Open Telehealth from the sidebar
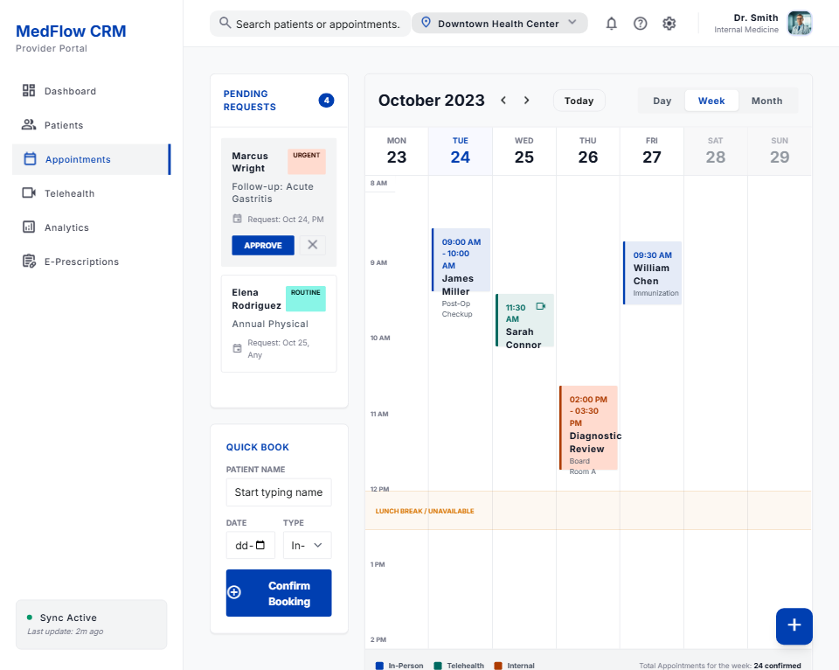The image size is (839, 670). click(91, 193)
